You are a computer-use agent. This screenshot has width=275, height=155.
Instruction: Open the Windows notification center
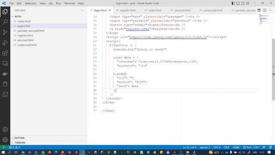pos(269,152)
